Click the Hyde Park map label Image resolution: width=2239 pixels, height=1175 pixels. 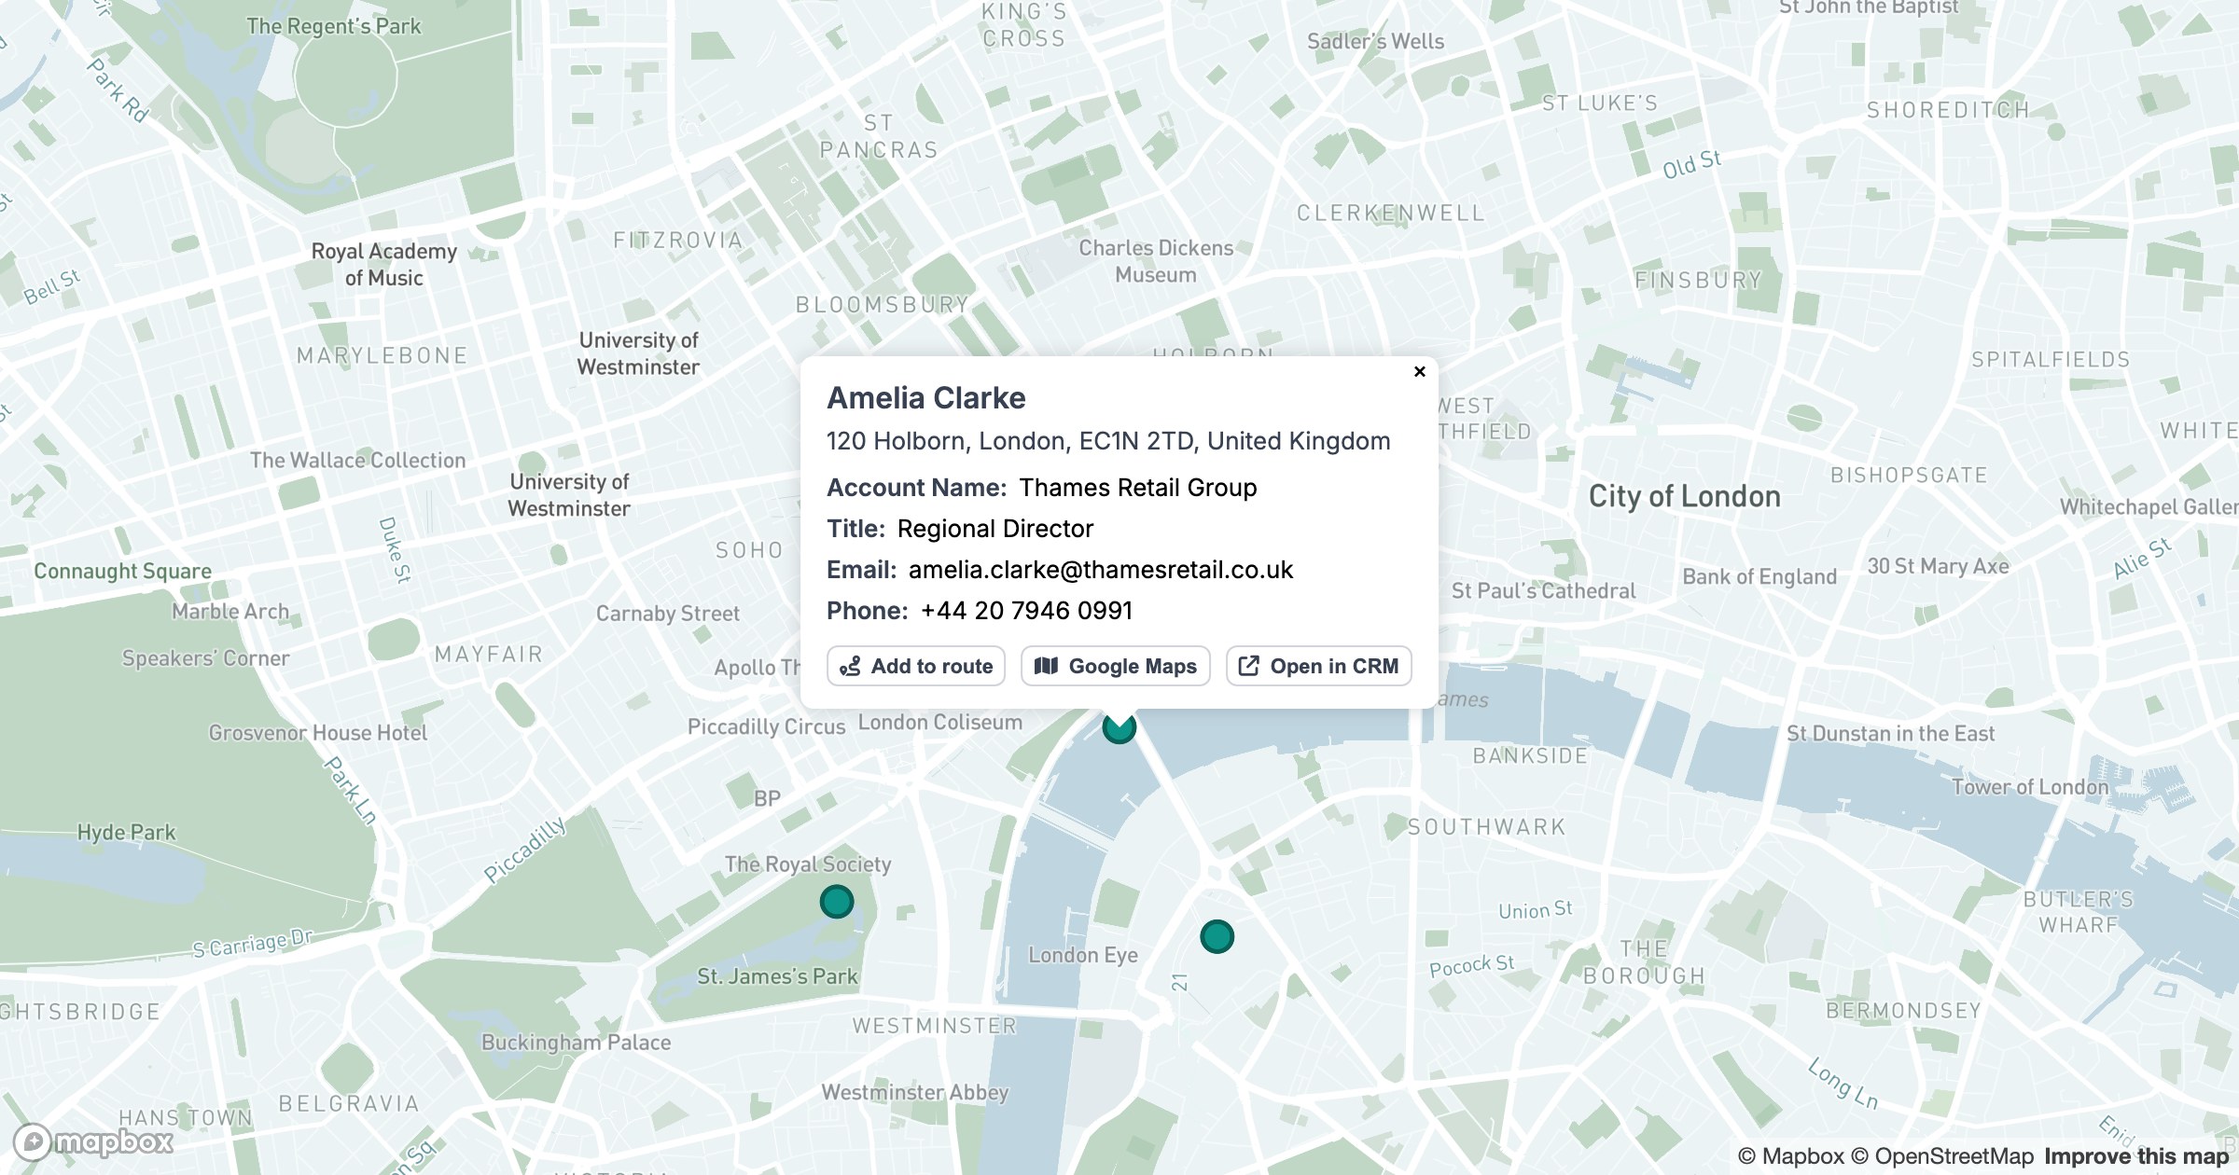click(126, 832)
